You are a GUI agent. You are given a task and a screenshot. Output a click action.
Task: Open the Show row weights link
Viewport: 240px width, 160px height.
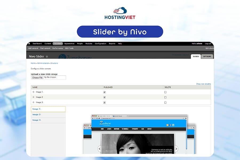click(x=203, y=83)
